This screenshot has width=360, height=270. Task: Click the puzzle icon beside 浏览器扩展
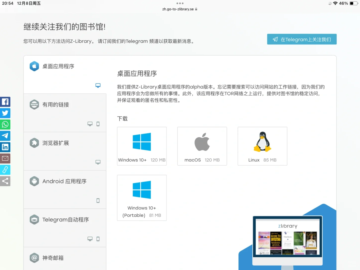[x=34, y=143]
